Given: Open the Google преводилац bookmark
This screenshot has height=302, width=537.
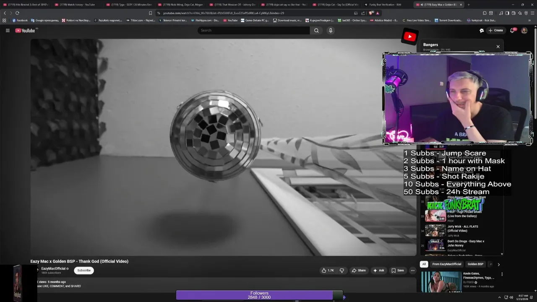Looking at the screenshot, I should [x=44, y=20].
